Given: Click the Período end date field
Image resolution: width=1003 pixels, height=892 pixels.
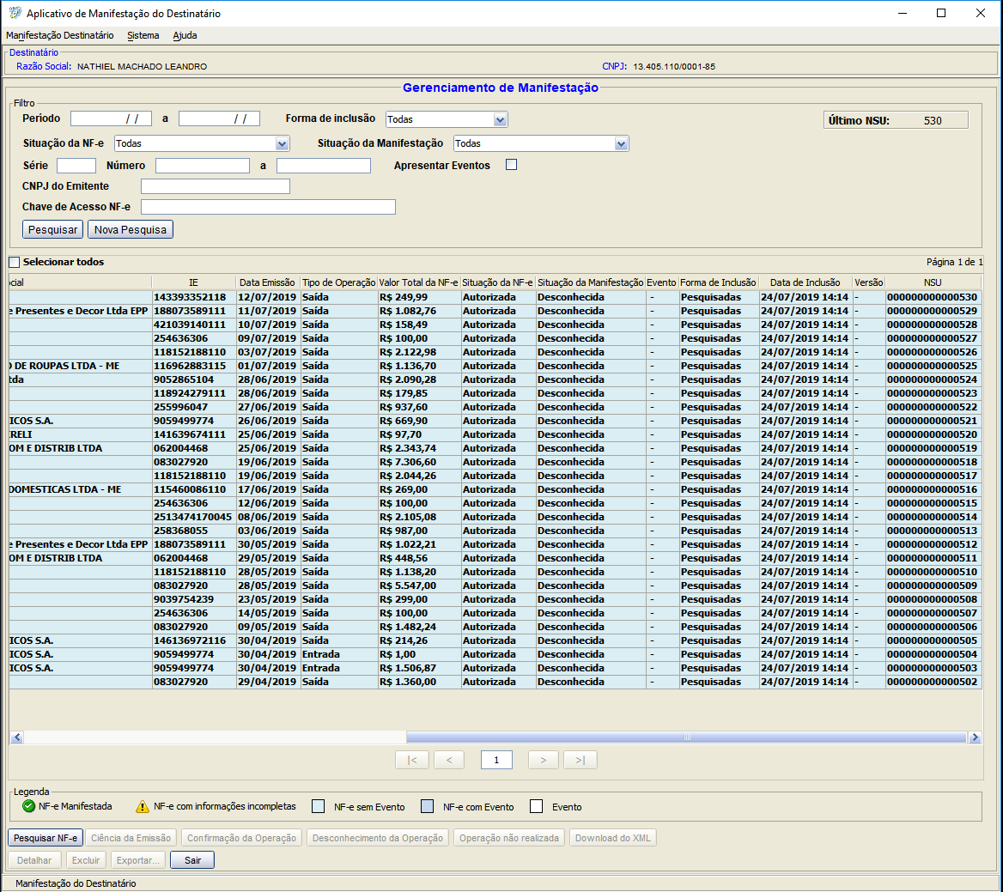Looking at the screenshot, I should click(220, 119).
